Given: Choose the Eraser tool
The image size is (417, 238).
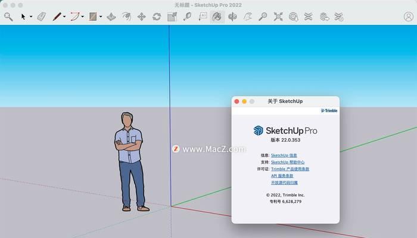Looking at the screenshot, I should point(42,17).
